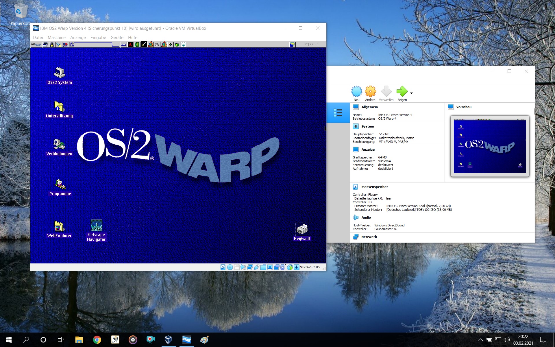The image size is (555, 347).
Task: Open the Chrome taskbar icon
Action: [97, 340]
